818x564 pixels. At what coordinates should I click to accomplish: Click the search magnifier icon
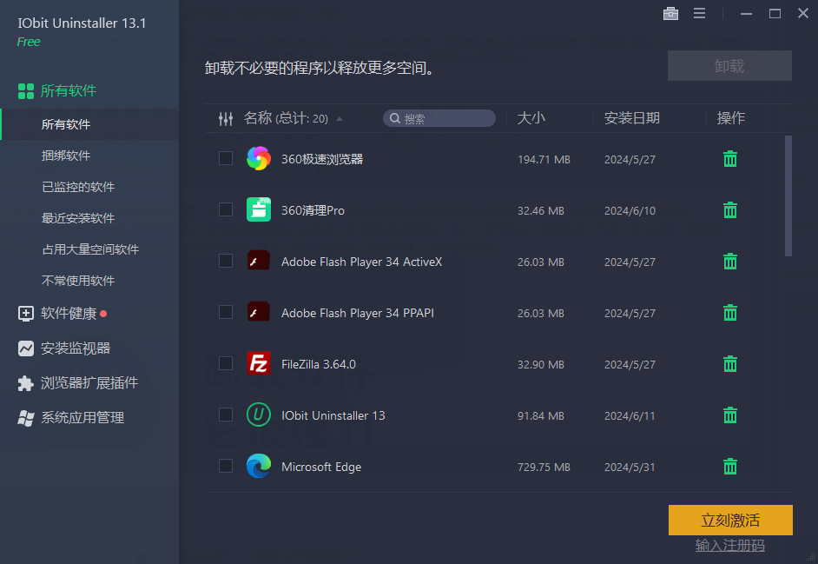coord(395,118)
